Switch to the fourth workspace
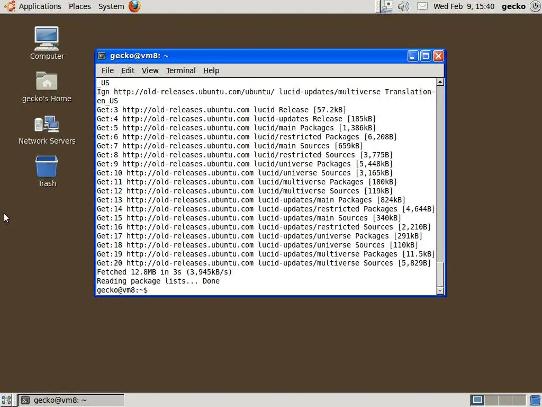Viewport: 542px width, 407px height. pyautogui.click(x=519, y=400)
